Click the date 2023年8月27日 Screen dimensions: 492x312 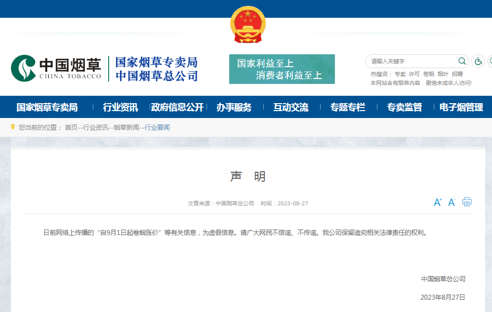(443, 297)
